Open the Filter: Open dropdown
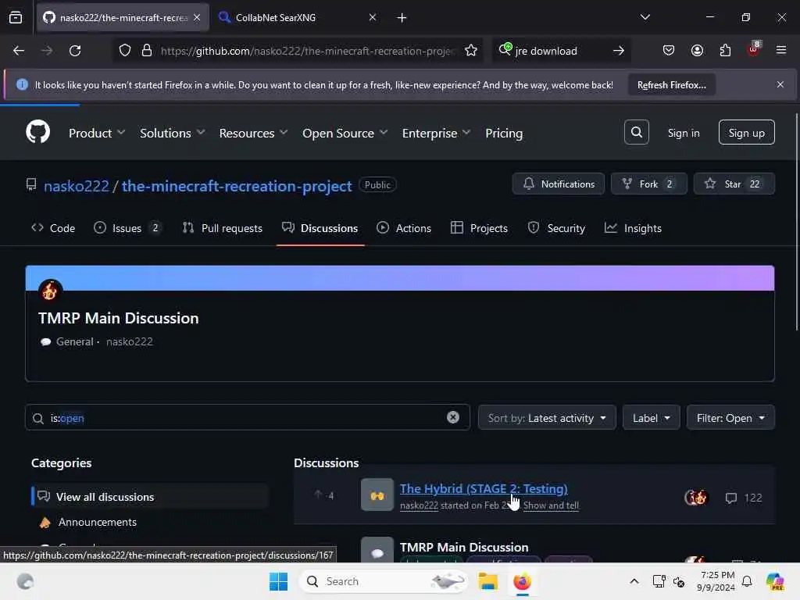 pos(730,418)
